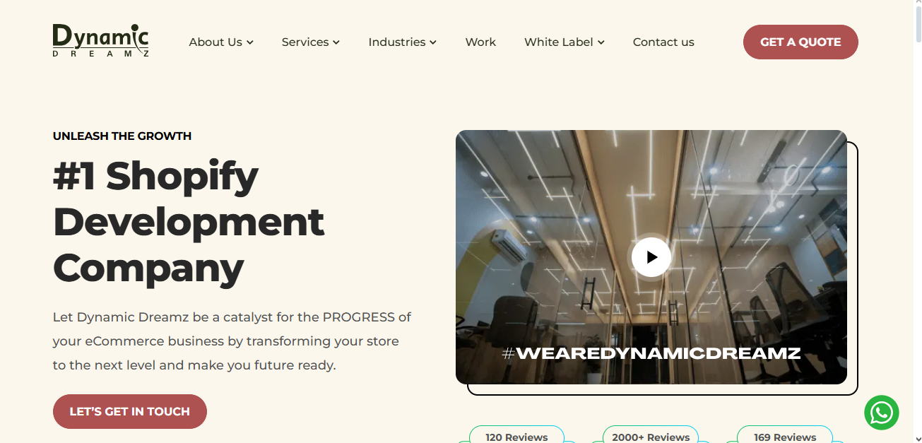The image size is (922, 443).
Task: Click the #WEAREDYNAMICDREAMZ video thumbnail
Action: [x=651, y=257]
